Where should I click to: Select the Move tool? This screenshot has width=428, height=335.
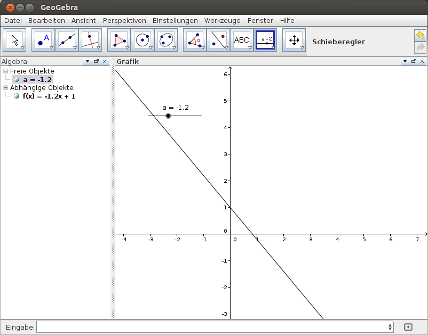(14, 39)
